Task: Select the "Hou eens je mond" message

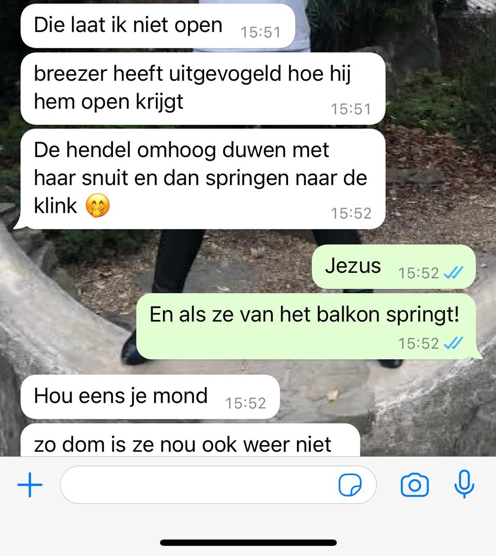Action: coord(150,397)
